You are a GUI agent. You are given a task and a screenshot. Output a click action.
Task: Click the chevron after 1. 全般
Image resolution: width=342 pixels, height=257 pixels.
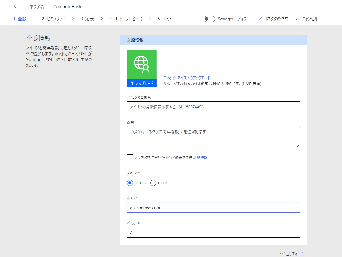[x=34, y=19]
